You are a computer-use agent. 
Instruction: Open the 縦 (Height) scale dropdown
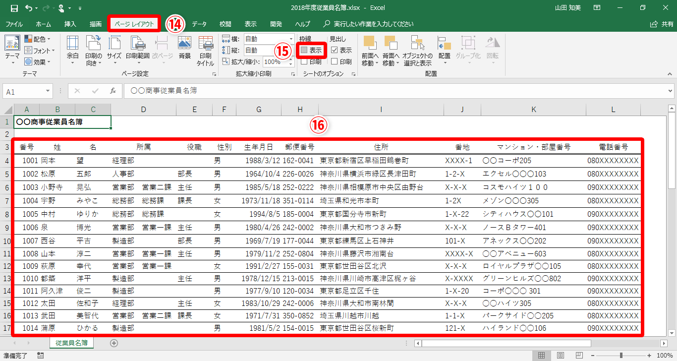[290, 50]
